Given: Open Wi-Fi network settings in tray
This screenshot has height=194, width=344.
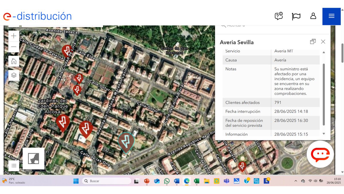Looking at the screenshot, I should point(310,181).
